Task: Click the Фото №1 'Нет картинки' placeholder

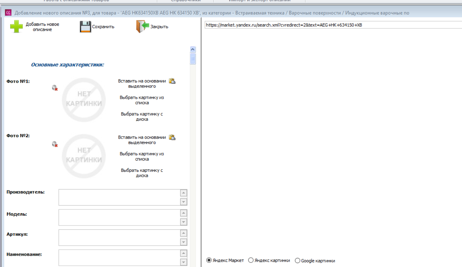Action: point(84,100)
